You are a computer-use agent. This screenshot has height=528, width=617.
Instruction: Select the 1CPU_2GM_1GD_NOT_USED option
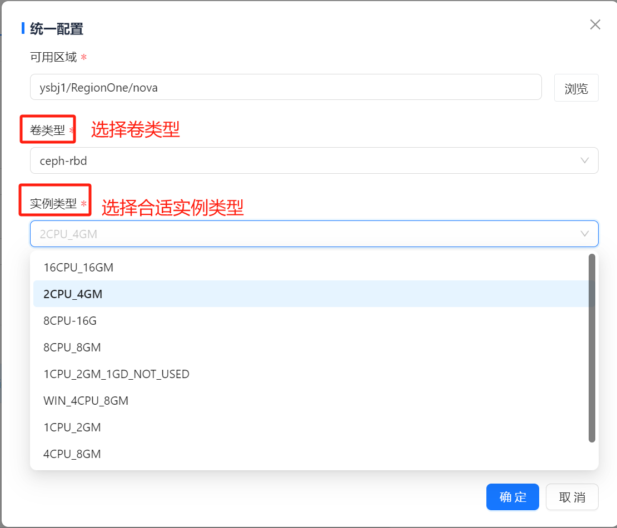[x=116, y=374]
